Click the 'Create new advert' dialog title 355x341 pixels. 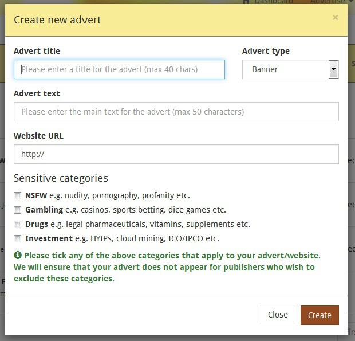tap(57, 20)
